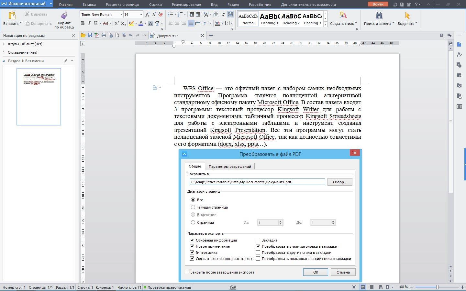Screen dimensions: 466x291
Task: Center the text alignment
Action: (x=177, y=23)
